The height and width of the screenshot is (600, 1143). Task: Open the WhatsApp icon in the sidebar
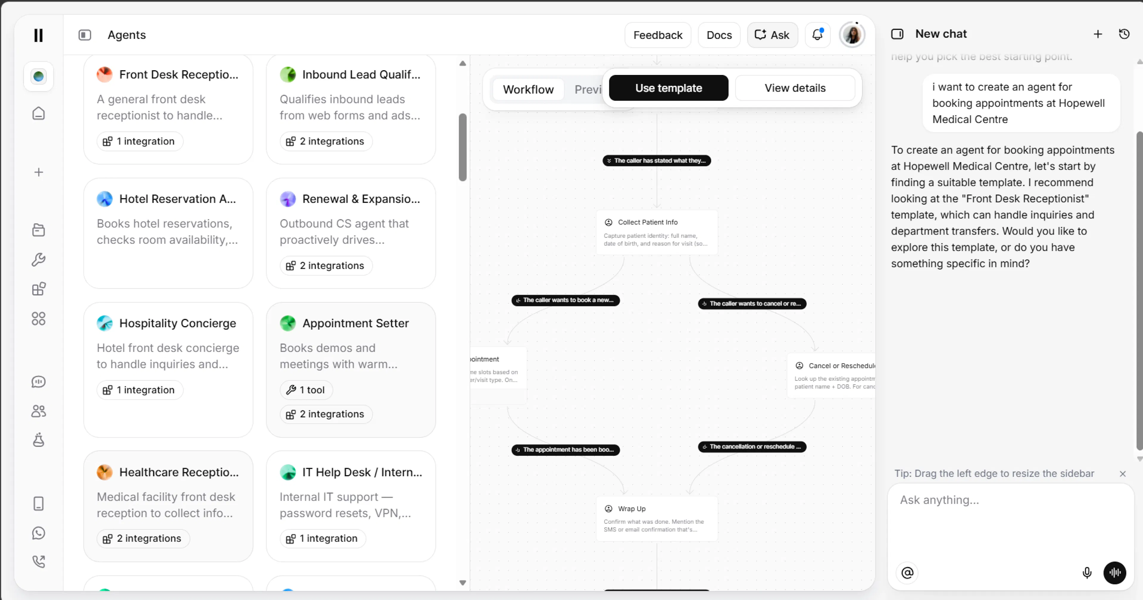(x=39, y=533)
